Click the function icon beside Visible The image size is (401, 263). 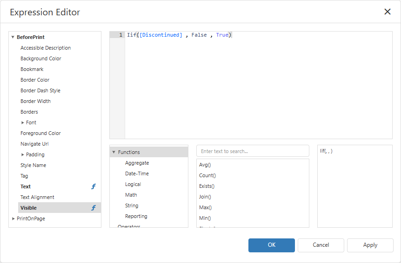pos(94,208)
